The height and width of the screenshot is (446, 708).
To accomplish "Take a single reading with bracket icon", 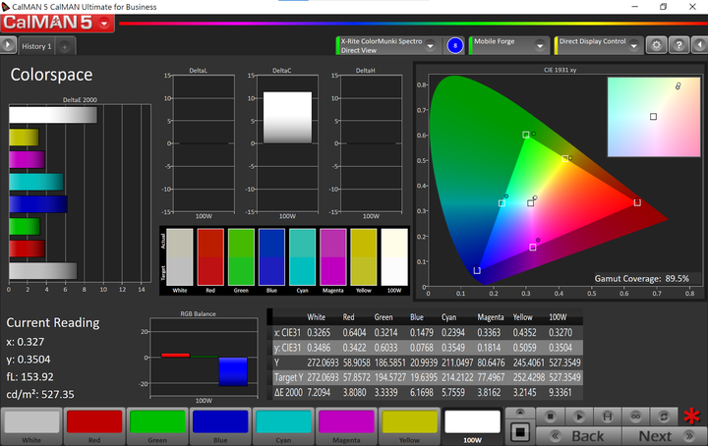I will click(608, 417).
